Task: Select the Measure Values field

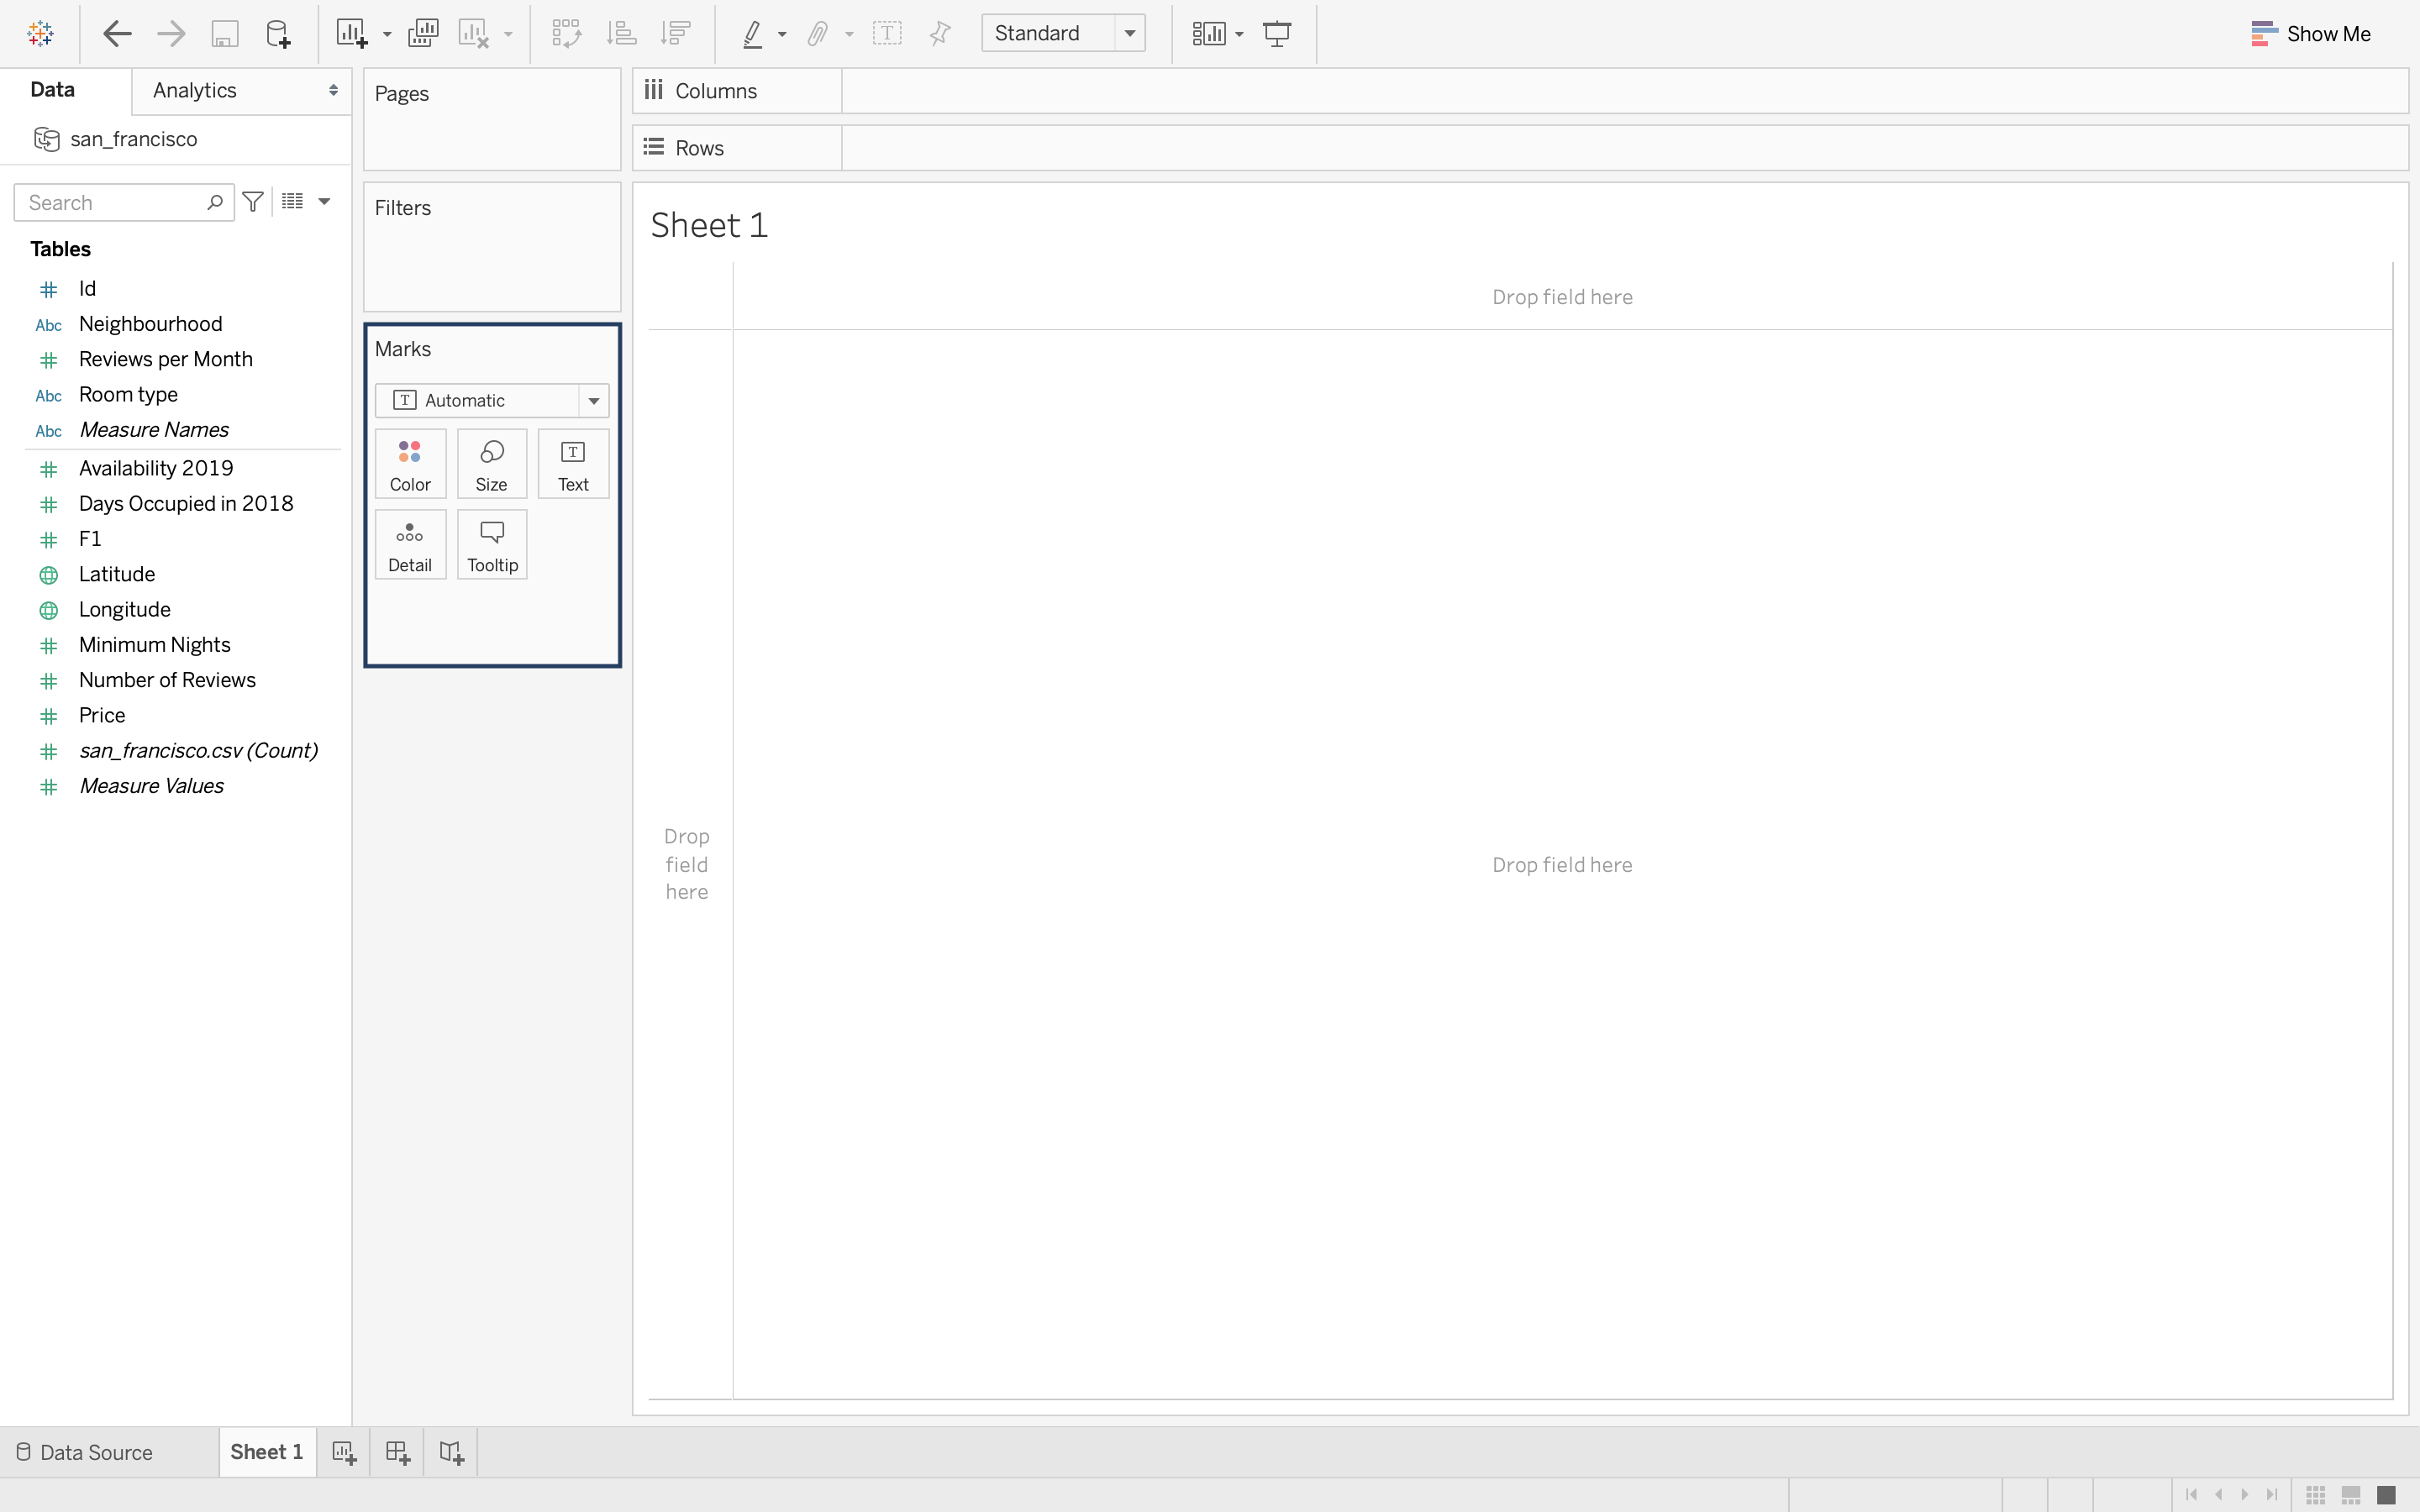Action: (151, 786)
